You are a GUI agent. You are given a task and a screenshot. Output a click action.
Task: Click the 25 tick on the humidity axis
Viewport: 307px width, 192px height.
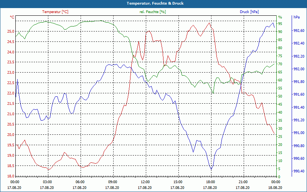[x=280, y=137]
